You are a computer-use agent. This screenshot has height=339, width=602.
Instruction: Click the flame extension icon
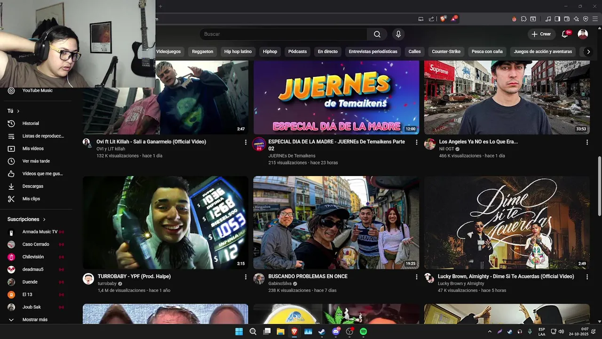tap(514, 19)
